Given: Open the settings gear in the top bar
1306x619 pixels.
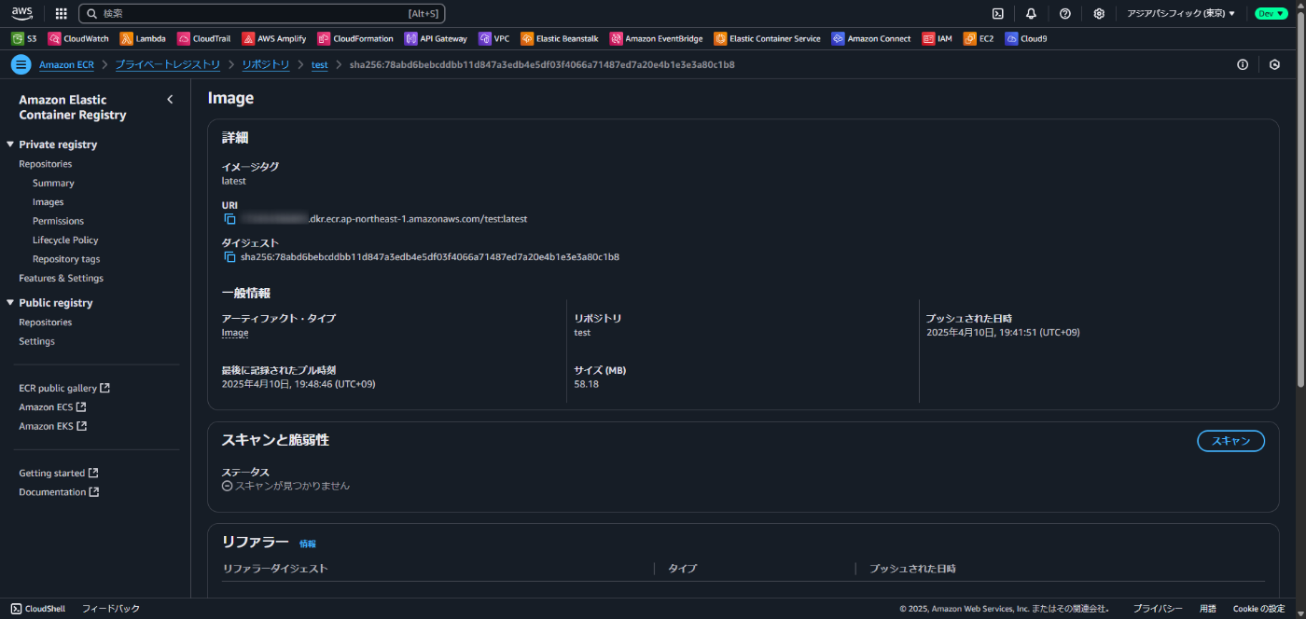Looking at the screenshot, I should 1099,14.
